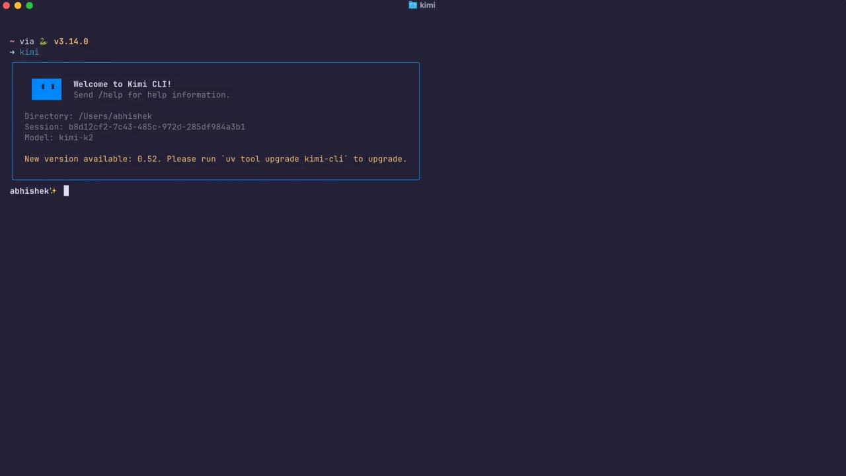The height and width of the screenshot is (476, 846).
Task: Click the 'v3.14.0' version text
Action: pos(71,42)
